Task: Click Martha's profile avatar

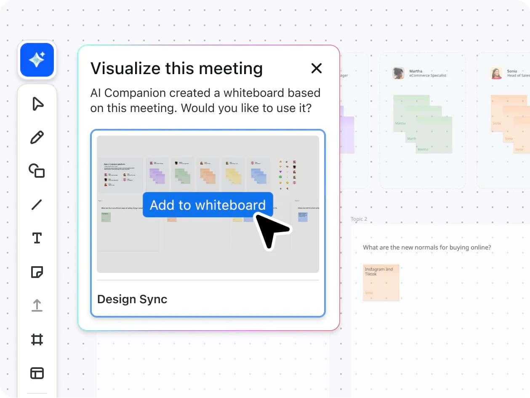Action: (398, 73)
